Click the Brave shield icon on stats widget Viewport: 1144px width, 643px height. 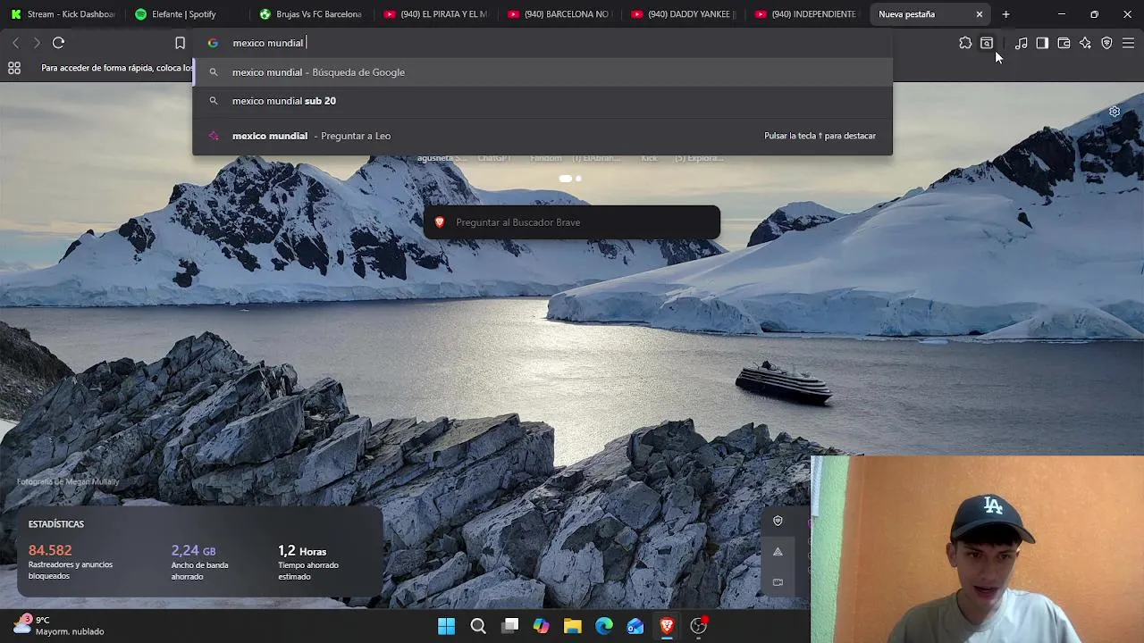778,521
